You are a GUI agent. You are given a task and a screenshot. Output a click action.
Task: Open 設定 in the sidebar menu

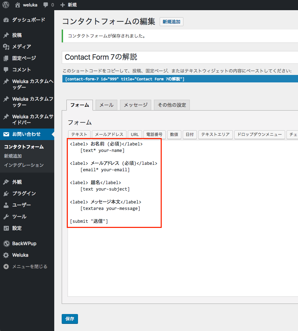click(17, 228)
